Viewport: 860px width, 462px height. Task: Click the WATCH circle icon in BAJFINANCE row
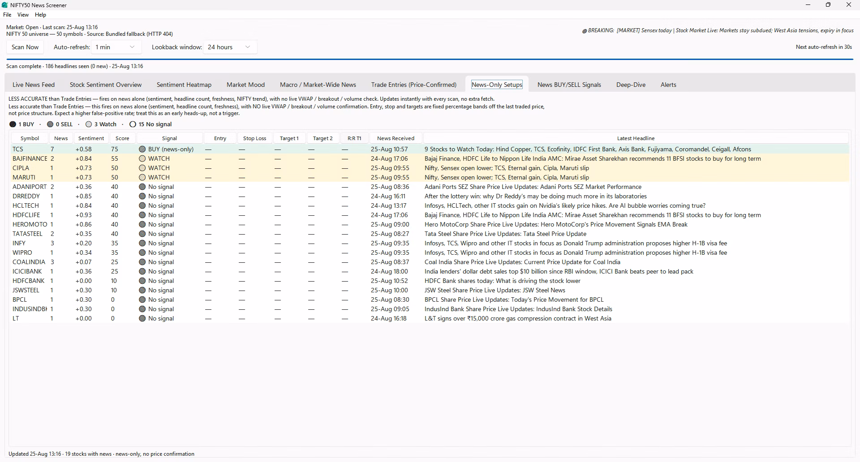[x=142, y=158]
